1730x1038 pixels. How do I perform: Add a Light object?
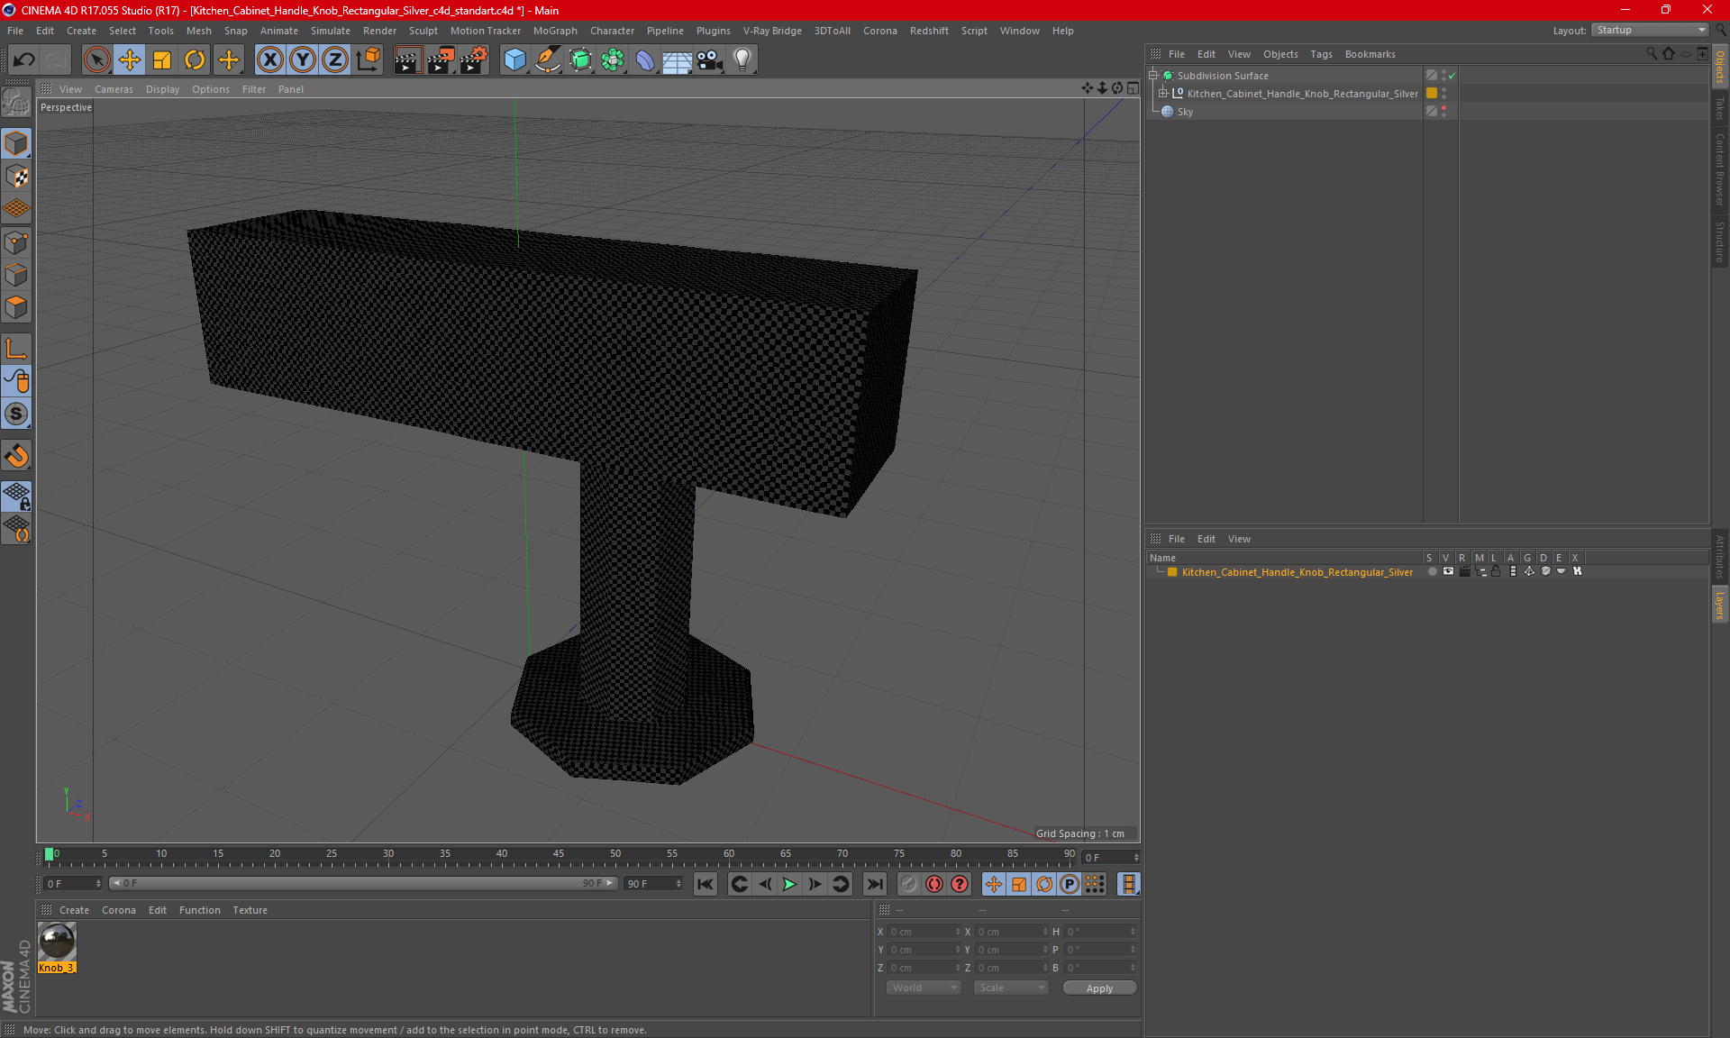742,60
